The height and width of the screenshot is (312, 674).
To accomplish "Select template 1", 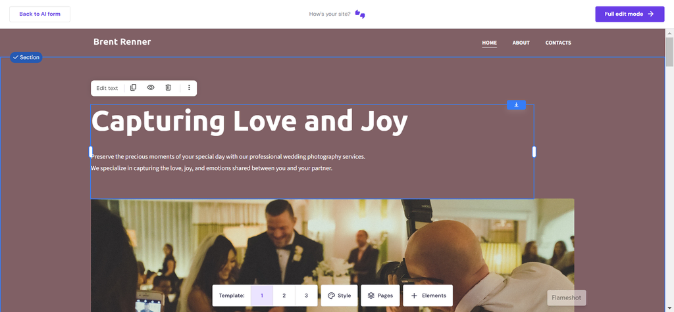I will [262, 296].
